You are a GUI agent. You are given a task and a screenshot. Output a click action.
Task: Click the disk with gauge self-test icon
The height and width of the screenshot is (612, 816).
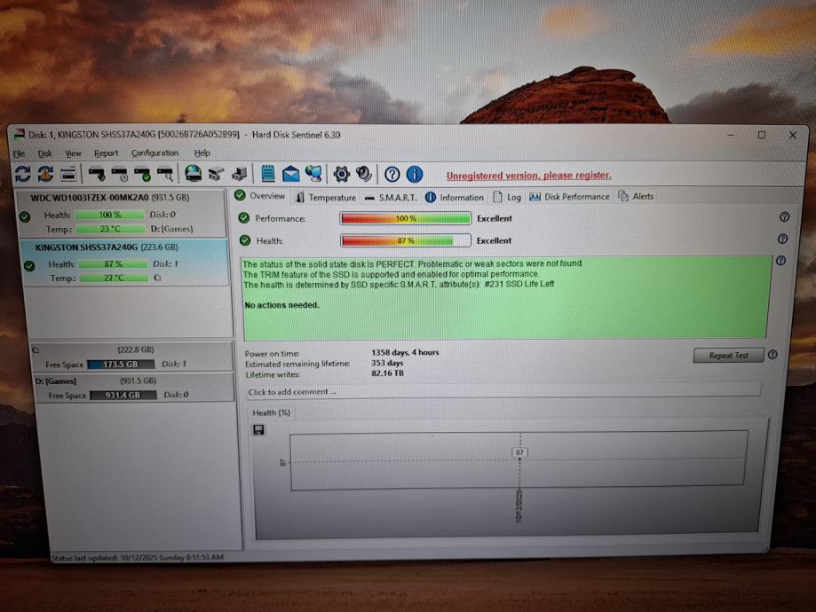point(96,173)
